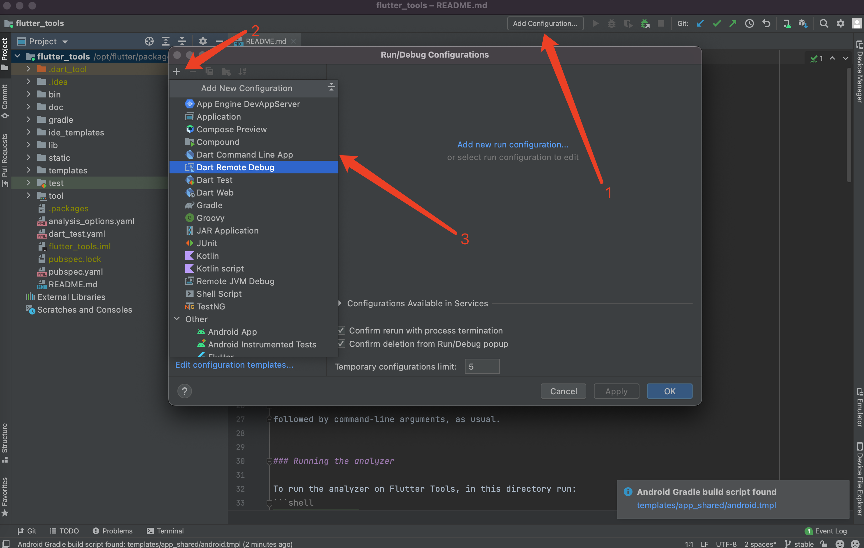Expand the ide_templates folder
Viewport: 864px width, 548px height.
point(28,132)
